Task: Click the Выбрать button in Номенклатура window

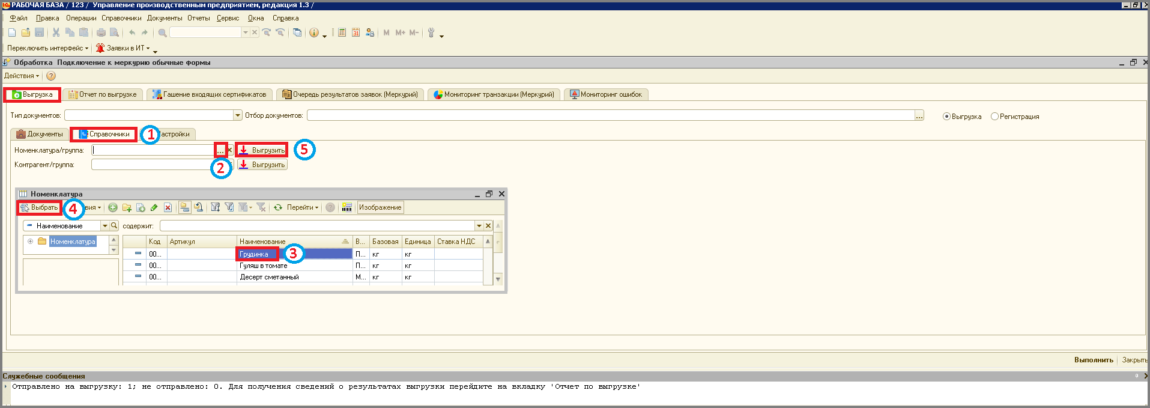Action: pos(40,207)
